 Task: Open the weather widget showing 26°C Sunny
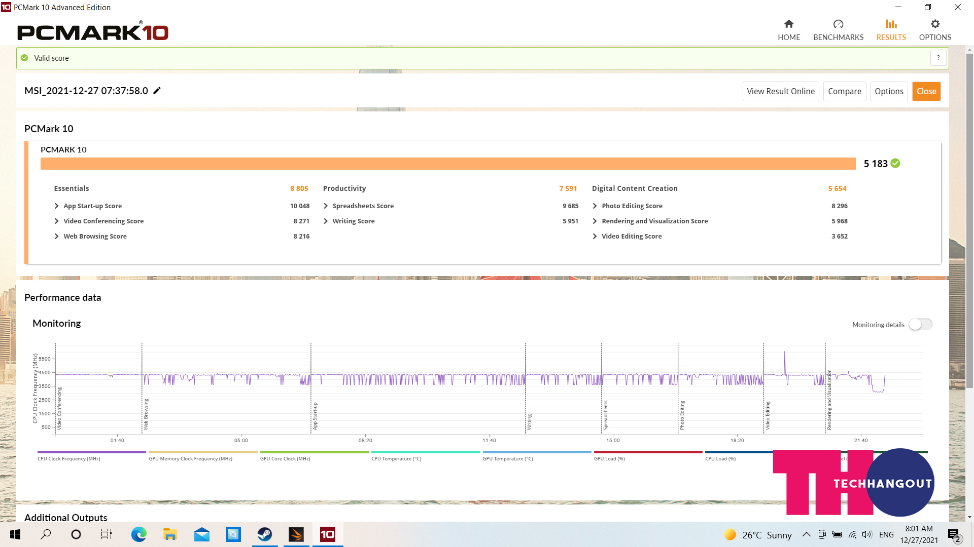coord(758,535)
